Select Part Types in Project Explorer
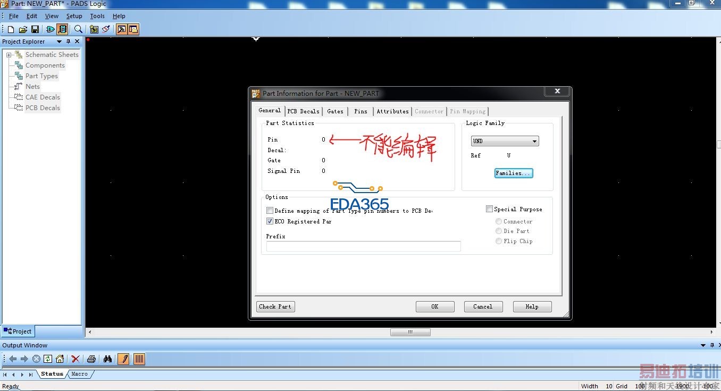The width and height of the screenshot is (721, 391). pyautogui.click(x=41, y=76)
